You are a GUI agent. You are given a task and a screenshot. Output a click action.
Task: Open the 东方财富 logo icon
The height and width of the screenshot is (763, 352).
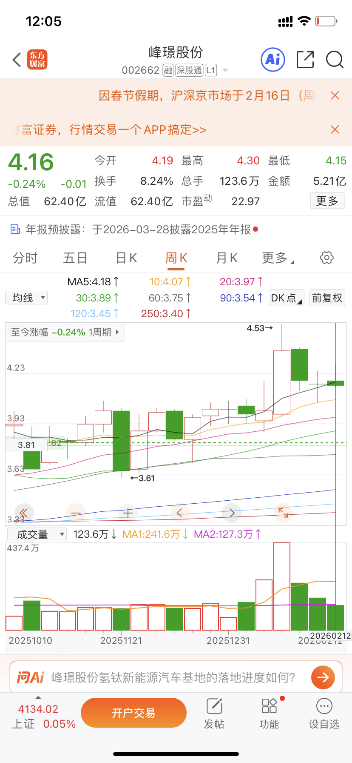coord(37,60)
